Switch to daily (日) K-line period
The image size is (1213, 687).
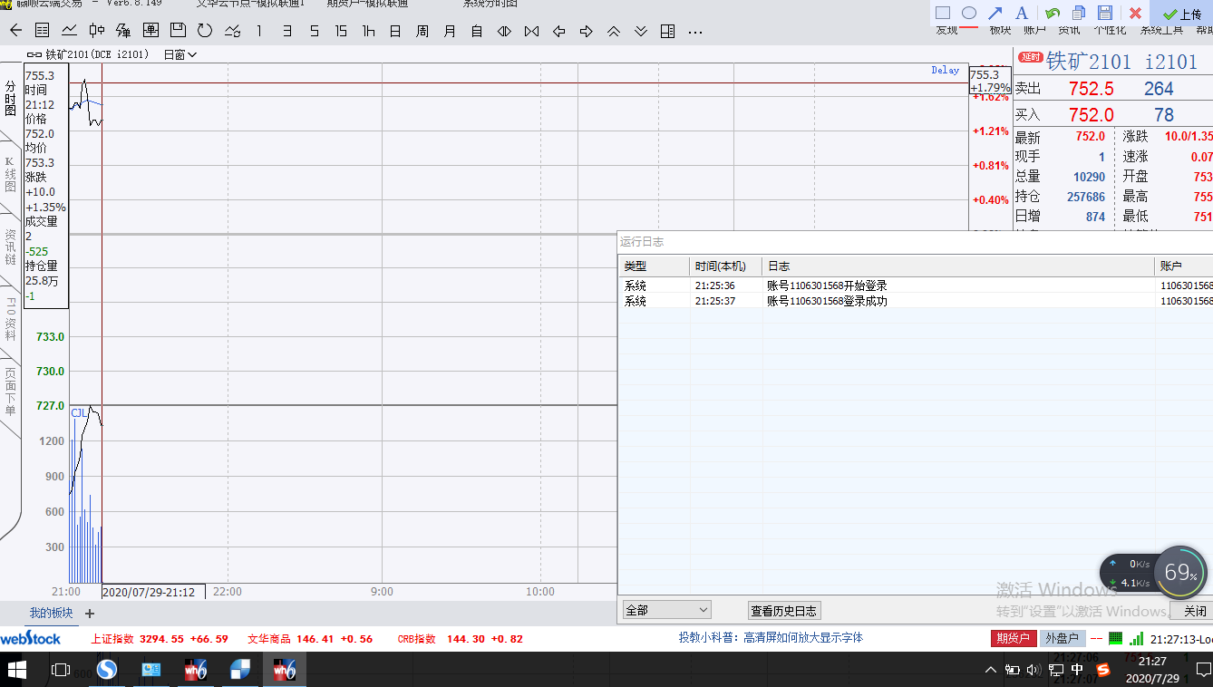click(395, 31)
